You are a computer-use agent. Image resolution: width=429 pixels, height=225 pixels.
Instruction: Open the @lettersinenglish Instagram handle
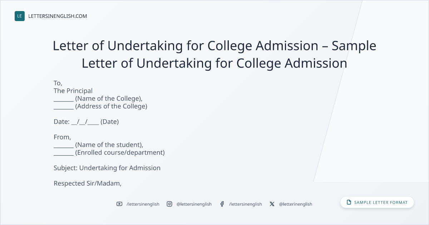point(194,204)
